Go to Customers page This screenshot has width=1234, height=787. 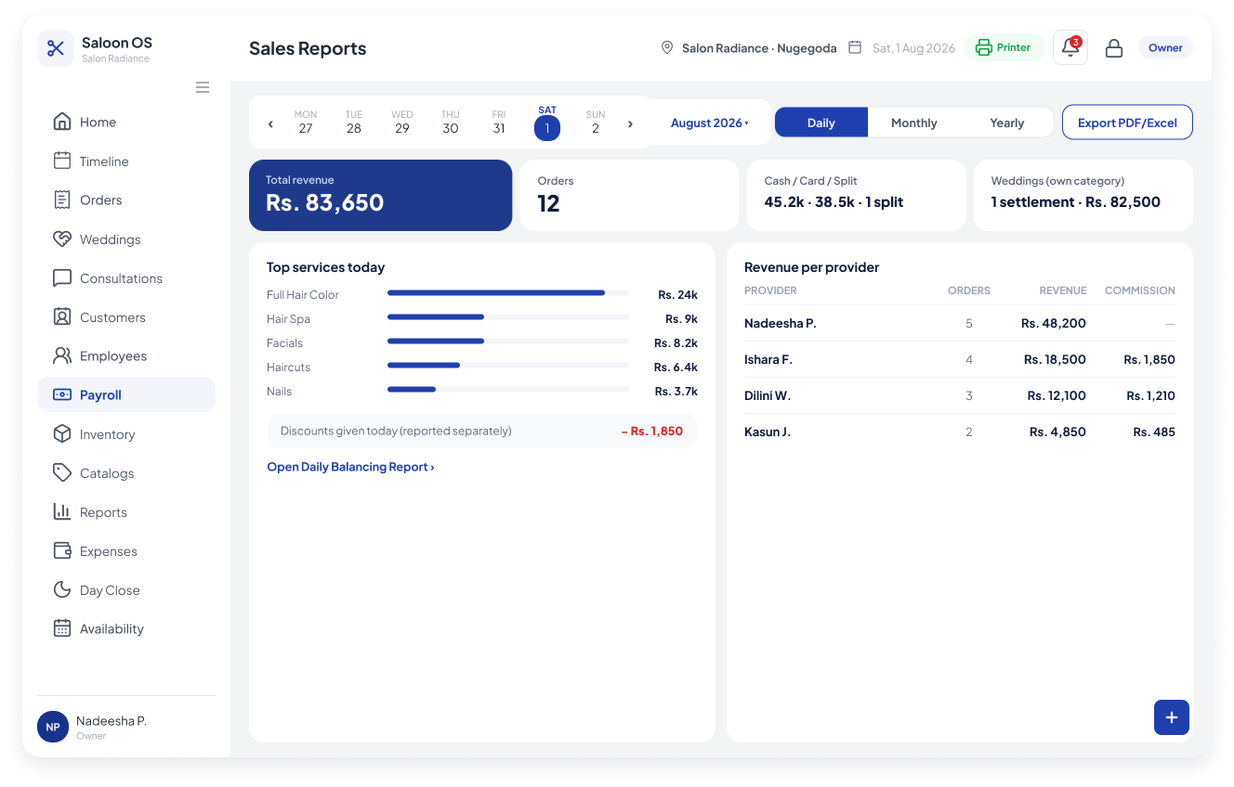(x=126, y=316)
